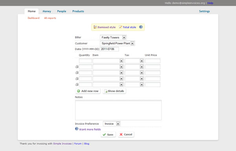Switch to the Home tab
Image resolution: width=236 pixels, height=151 pixels.
pyautogui.click(x=31, y=11)
